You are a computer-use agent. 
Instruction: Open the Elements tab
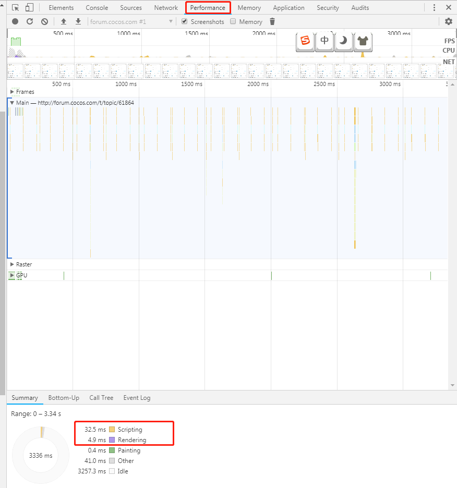61,7
